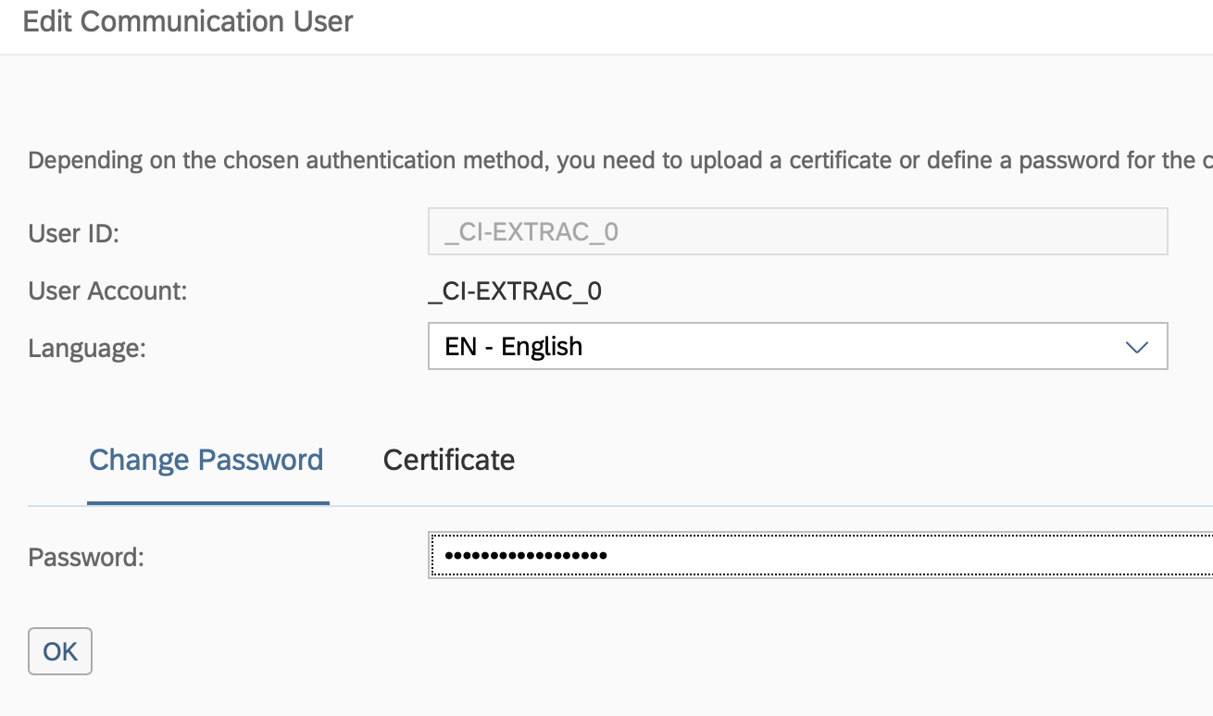Click the Edit Communication User title
The width and height of the screenshot is (1213, 716).
click(x=188, y=21)
